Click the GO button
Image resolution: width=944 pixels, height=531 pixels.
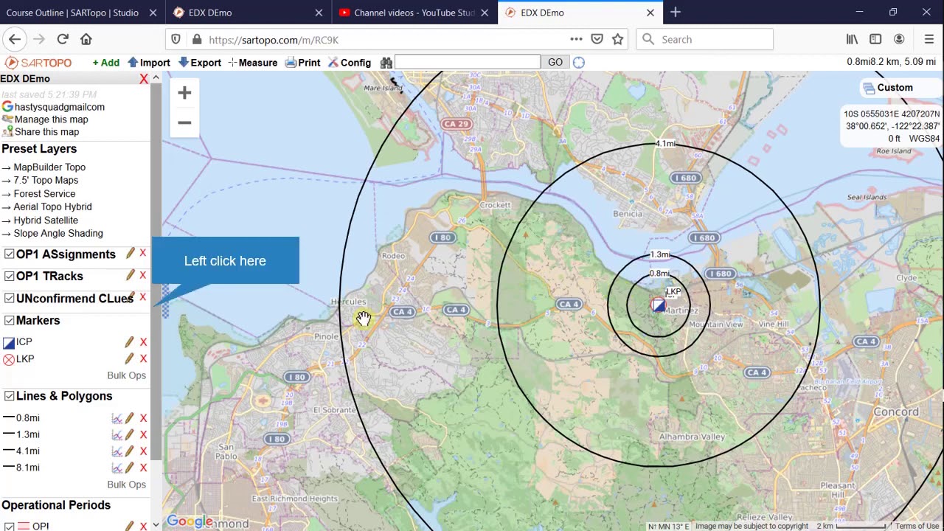pos(555,62)
